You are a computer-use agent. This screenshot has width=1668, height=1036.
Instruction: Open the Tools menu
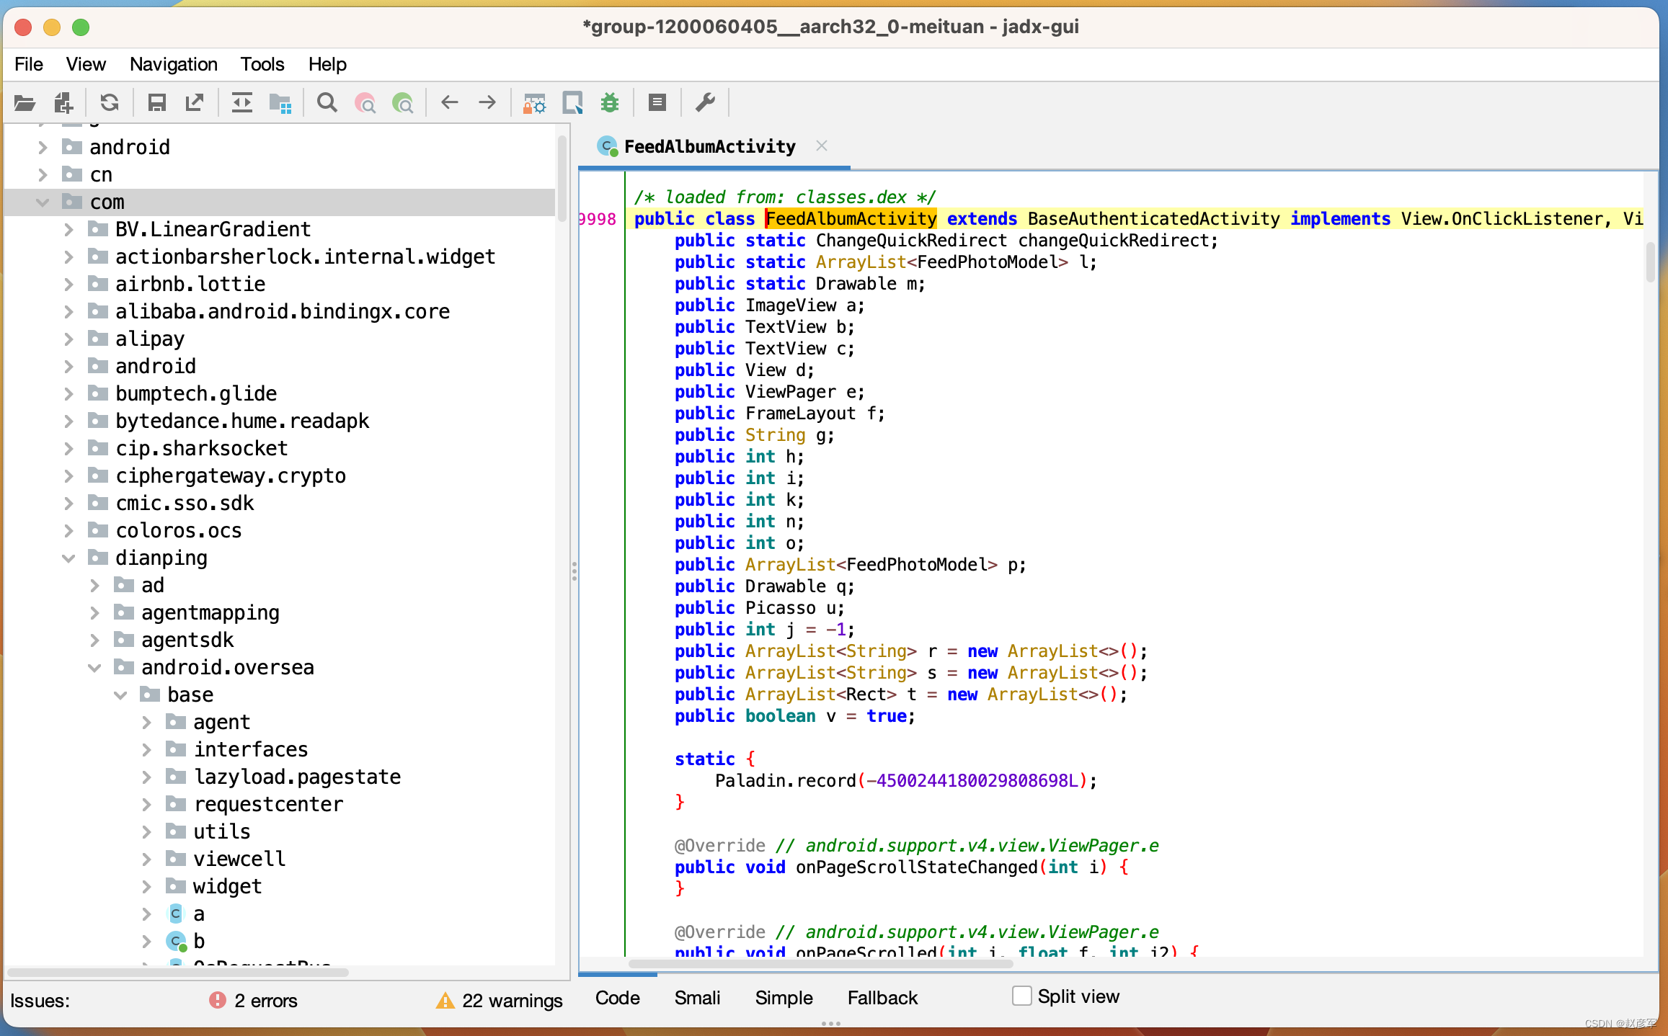coord(262,64)
